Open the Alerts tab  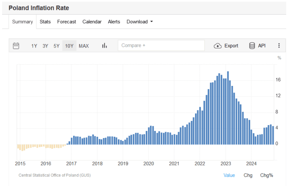114,22
